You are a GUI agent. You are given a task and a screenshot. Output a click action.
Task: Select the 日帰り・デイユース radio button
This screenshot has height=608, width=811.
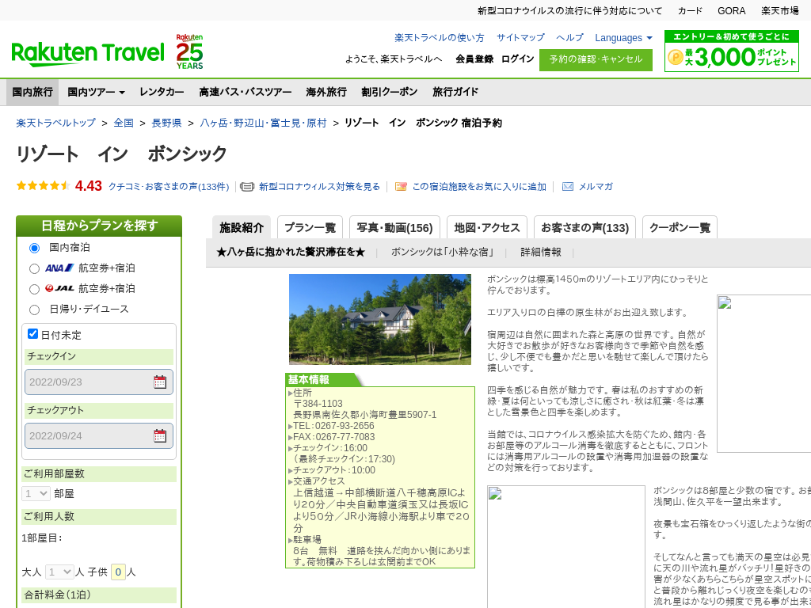[34, 310]
